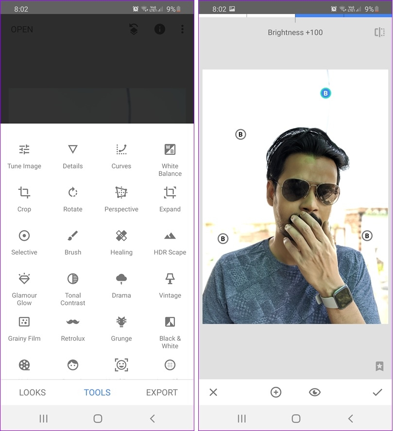Select the Brush tool
The image size is (394, 431).
pos(73,243)
